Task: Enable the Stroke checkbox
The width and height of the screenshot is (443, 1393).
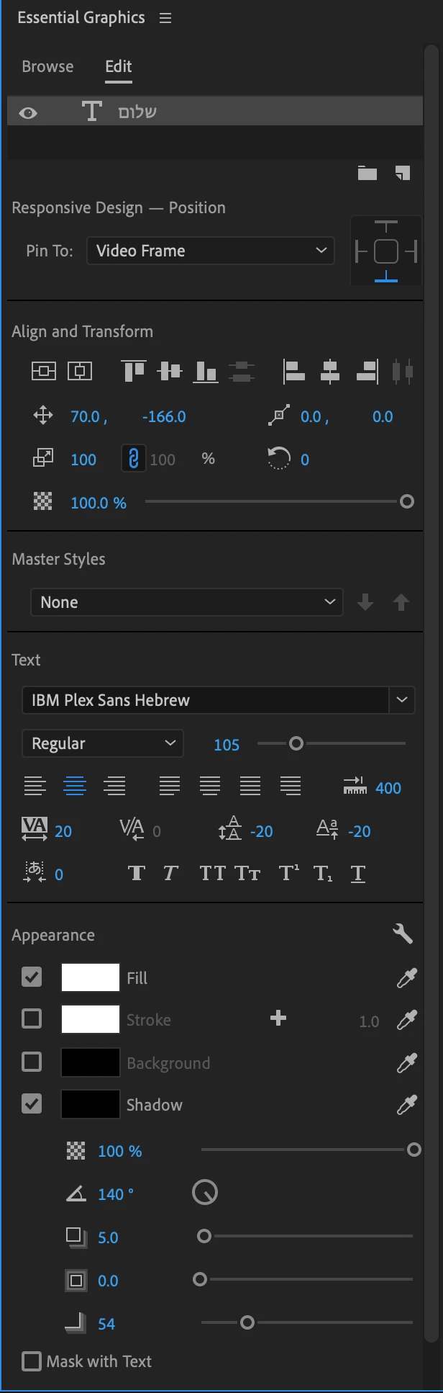Action: tap(32, 1019)
